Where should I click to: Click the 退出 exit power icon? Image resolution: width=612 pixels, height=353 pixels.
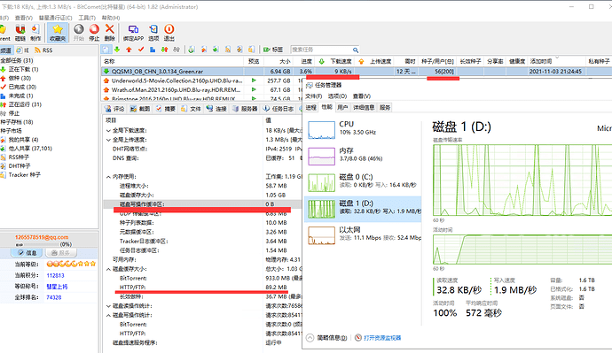(169, 33)
